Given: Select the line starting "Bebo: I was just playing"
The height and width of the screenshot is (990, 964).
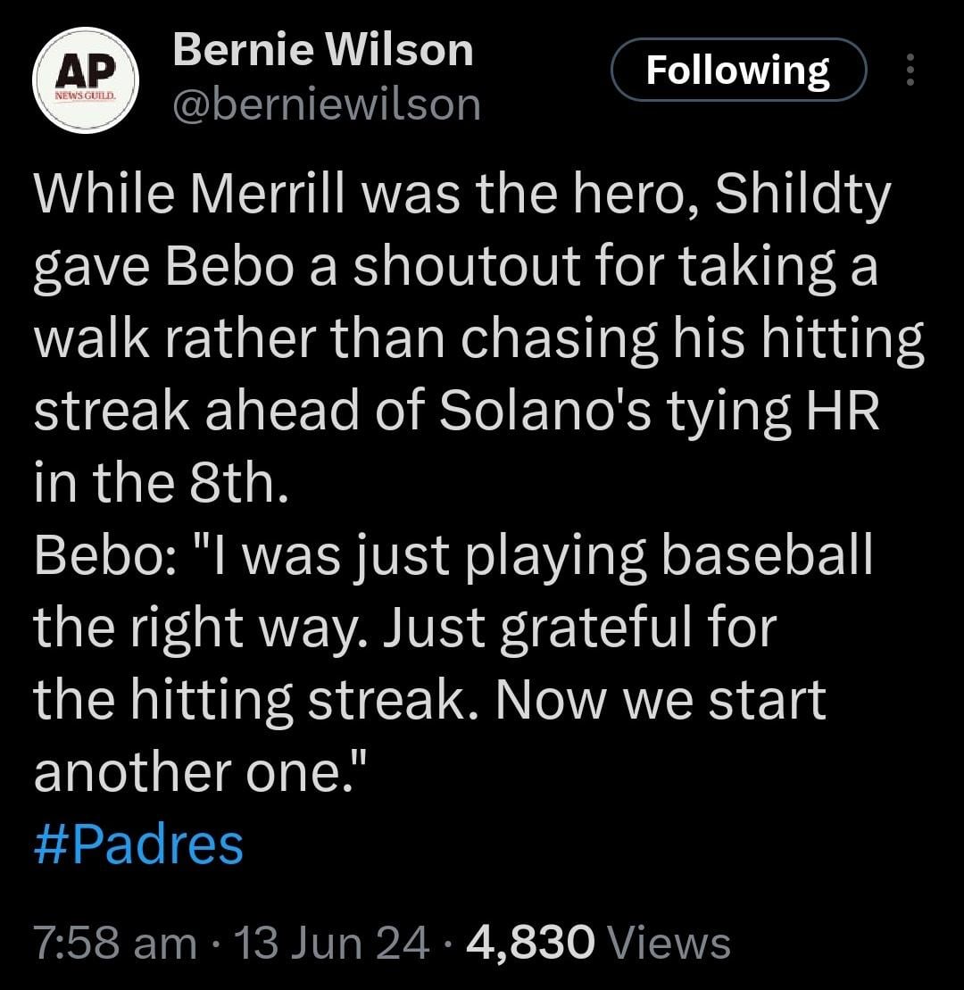Looking at the screenshot, I should point(453,556).
